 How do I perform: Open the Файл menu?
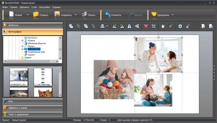click(5, 7)
